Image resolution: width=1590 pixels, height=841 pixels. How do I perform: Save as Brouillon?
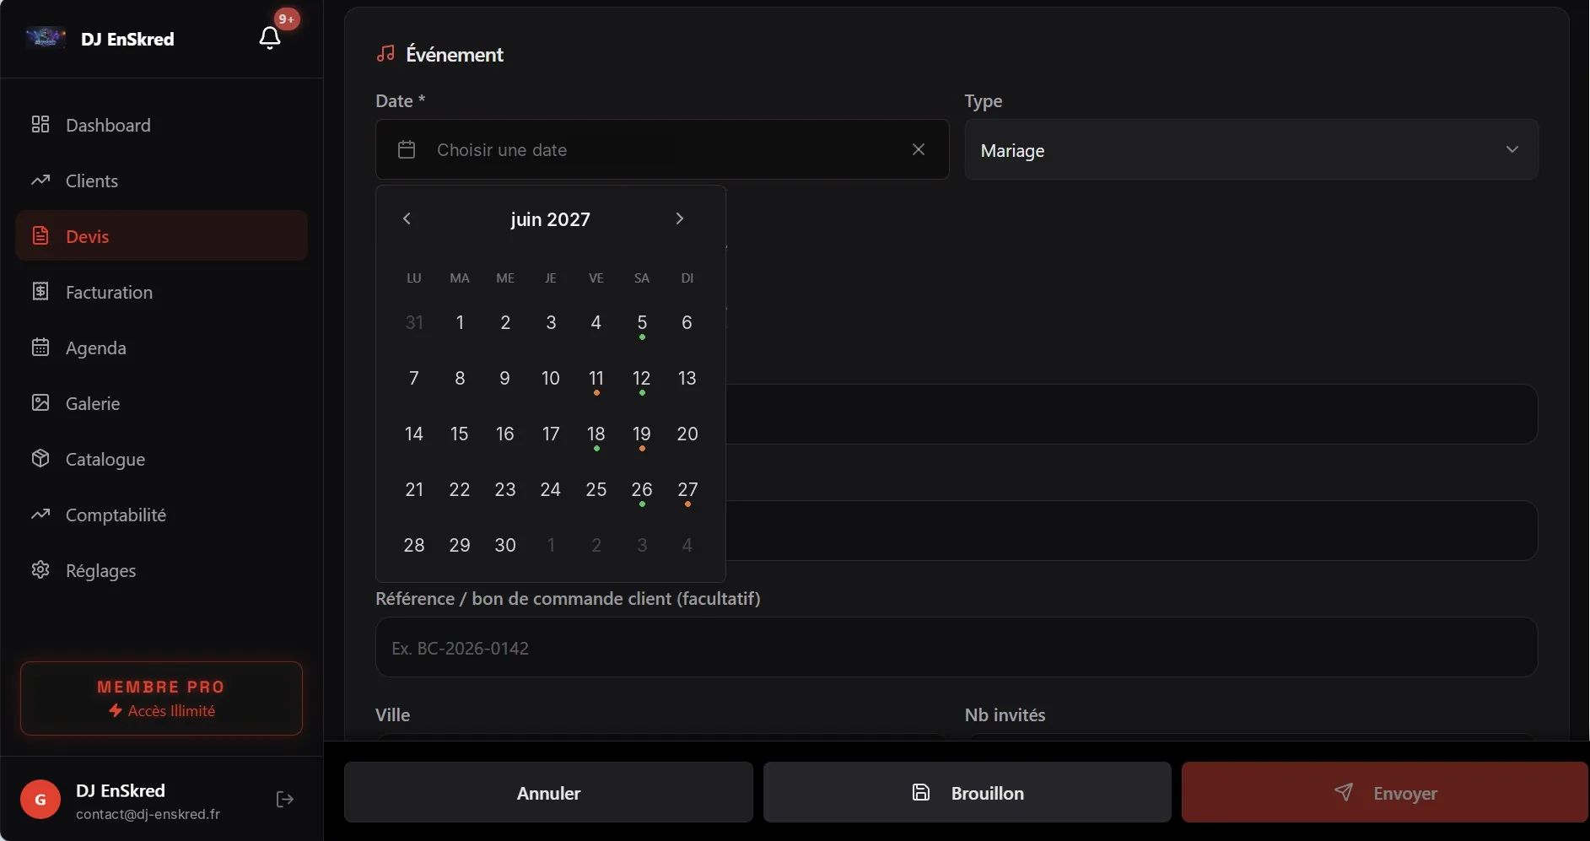click(967, 792)
